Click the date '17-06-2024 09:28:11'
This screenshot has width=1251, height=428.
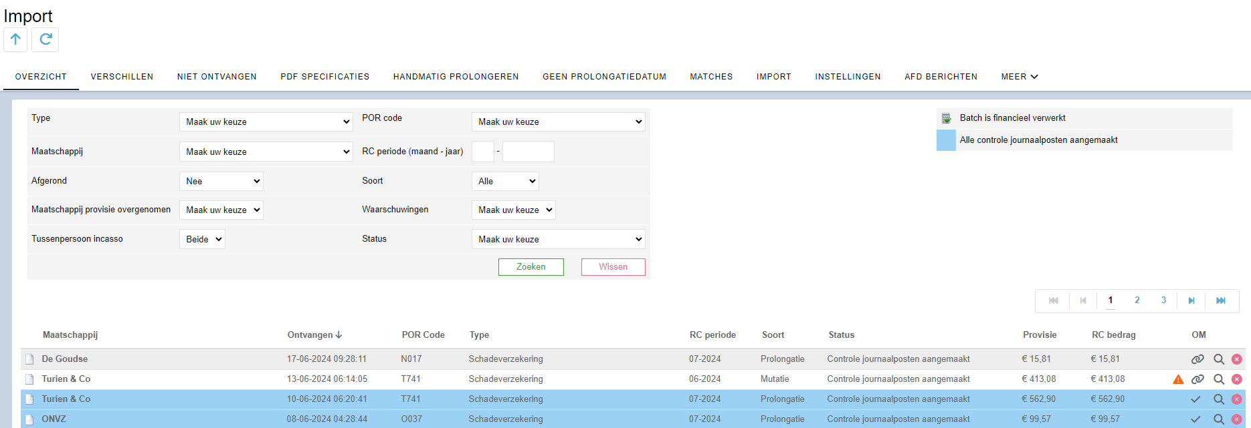coord(326,359)
